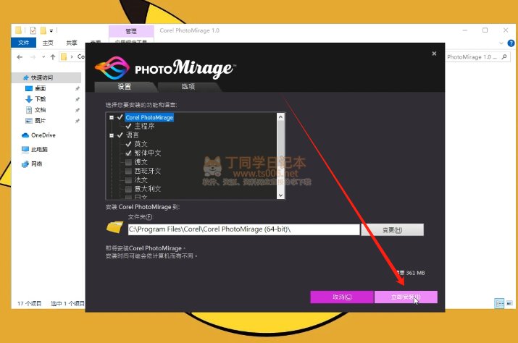Viewport: 518px width, 343px height.
Task: Click the yellow folder icon beside path
Action: pos(114,227)
